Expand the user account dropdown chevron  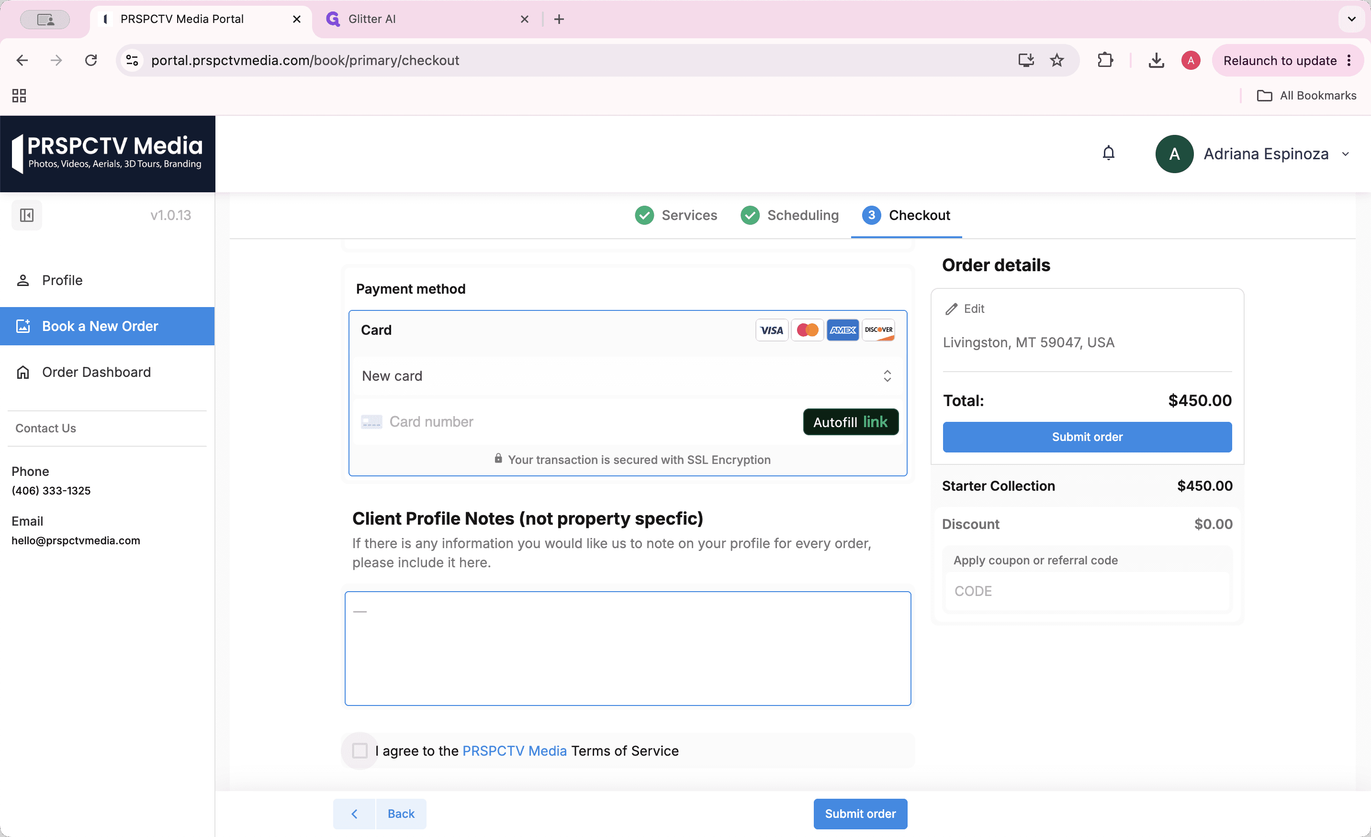click(x=1346, y=154)
